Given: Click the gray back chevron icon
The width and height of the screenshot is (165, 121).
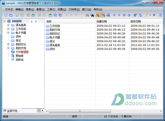Looking at the screenshot, I should pos(67,15).
